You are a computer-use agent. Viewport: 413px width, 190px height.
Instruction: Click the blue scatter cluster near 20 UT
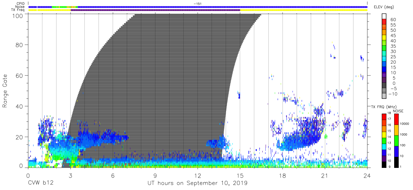pyautogui.click(x=301, y=134)
